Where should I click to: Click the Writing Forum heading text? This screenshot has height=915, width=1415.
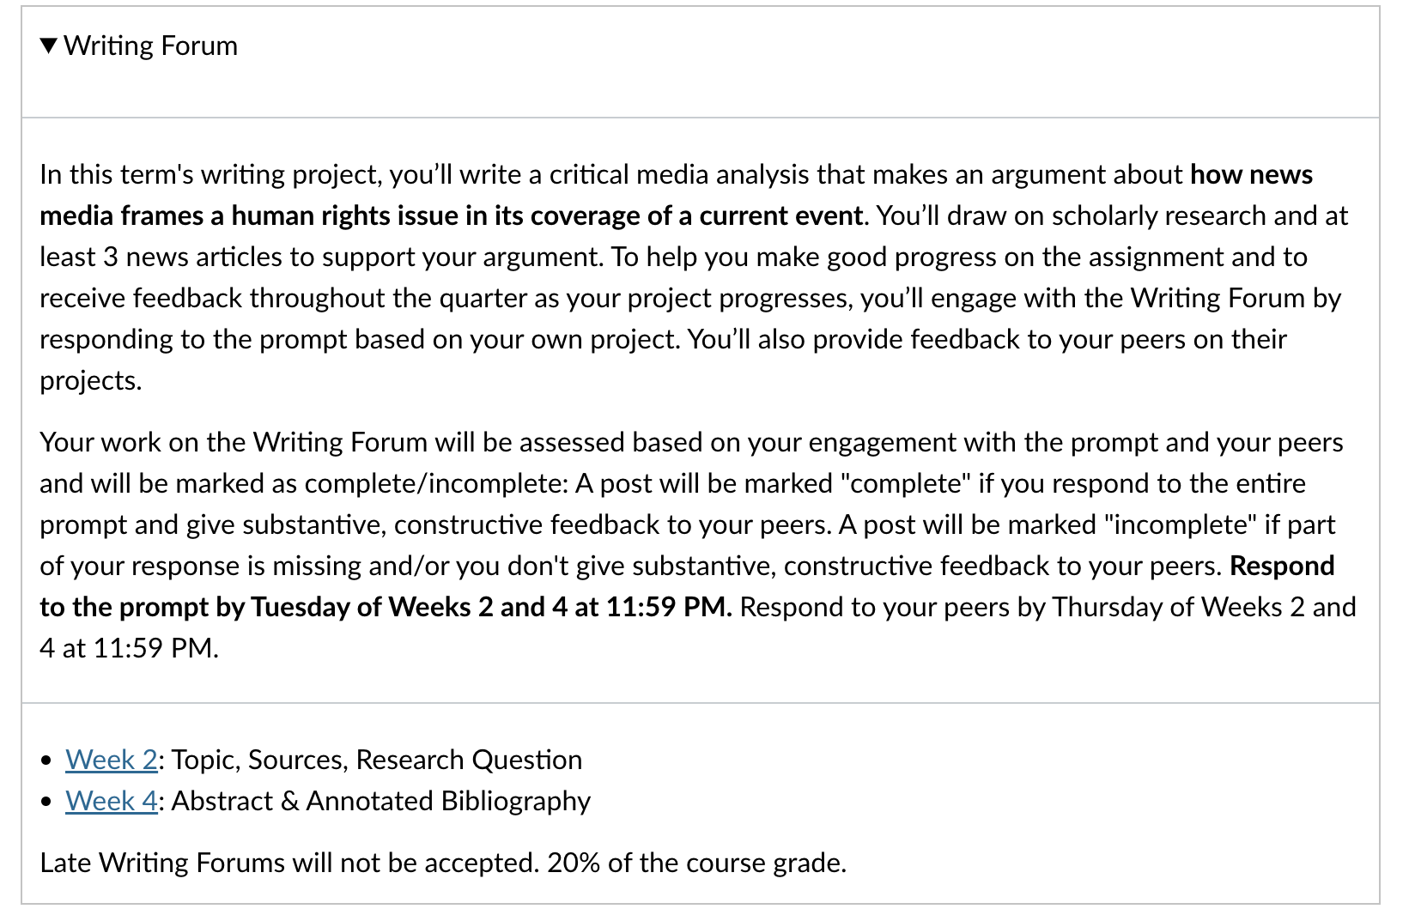click(x=150, y=45)
